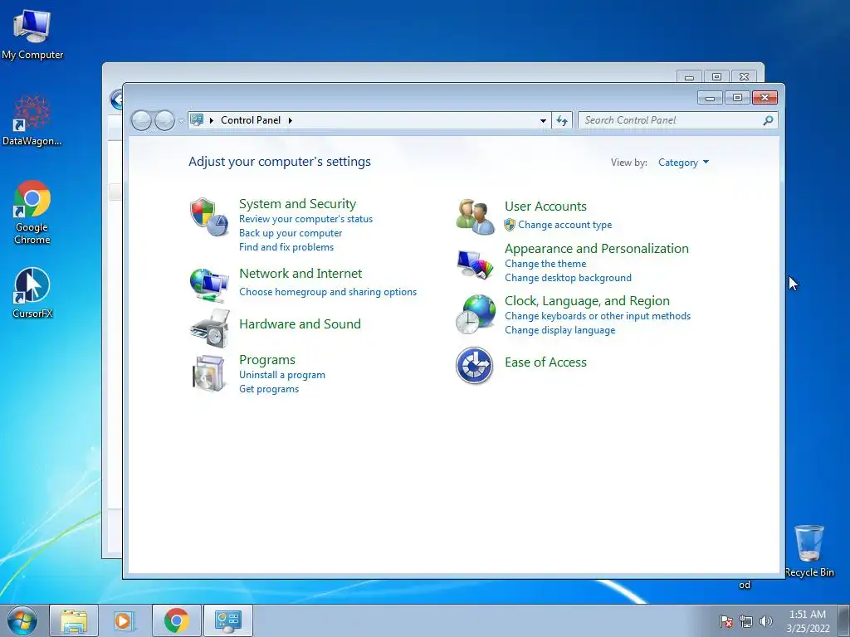Click the Control Panel taskbar button

point(228,620)
